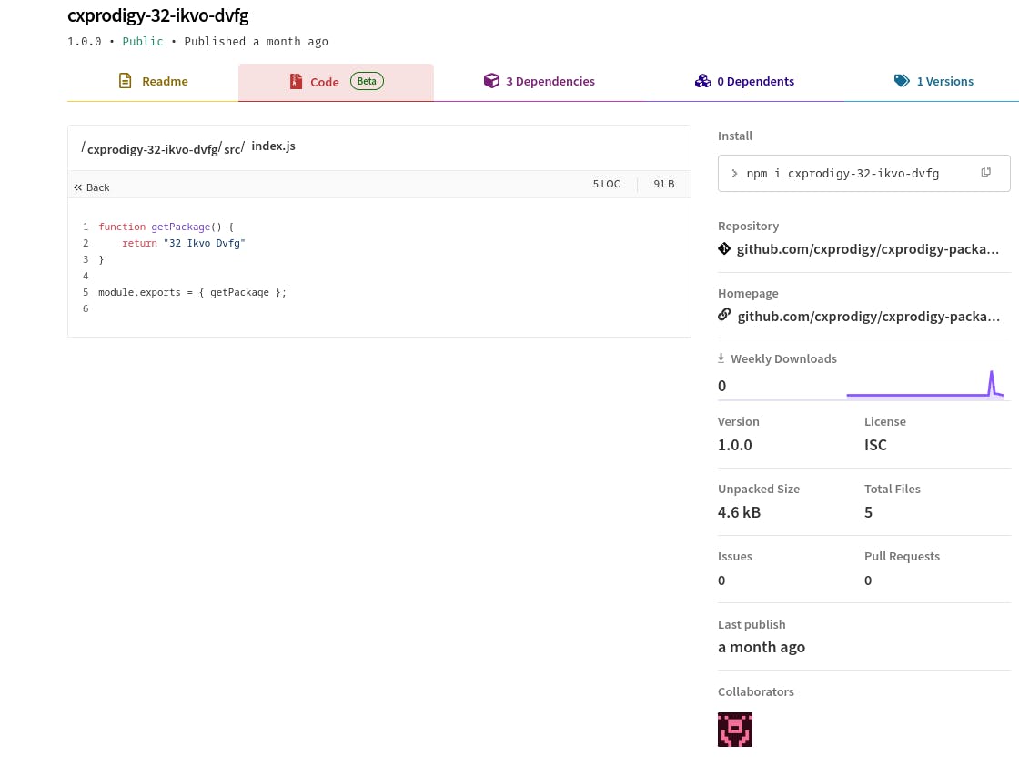Click the weekly downloads sparkline chart

(924, 385)
